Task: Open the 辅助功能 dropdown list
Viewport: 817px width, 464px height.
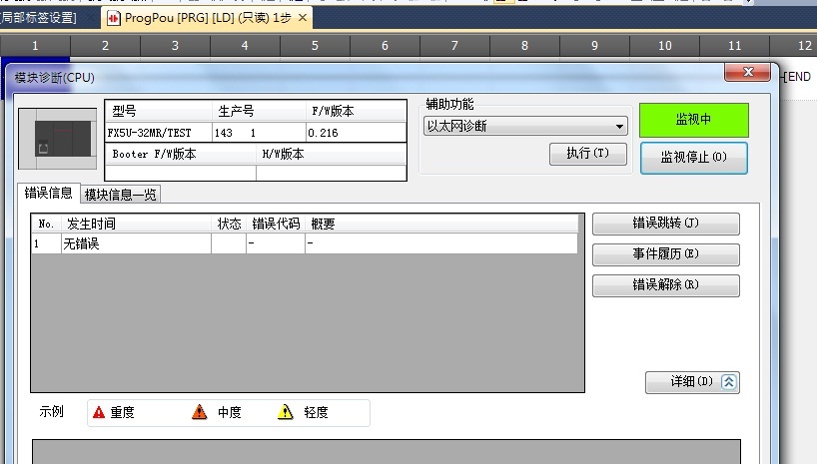Action: coord(620,126)
